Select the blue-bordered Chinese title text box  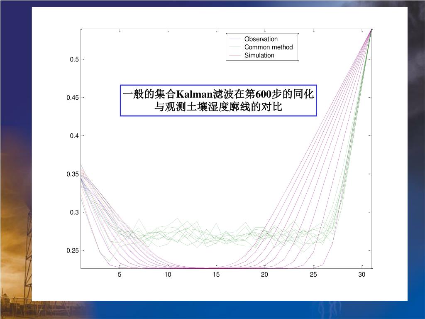[218, 101]
